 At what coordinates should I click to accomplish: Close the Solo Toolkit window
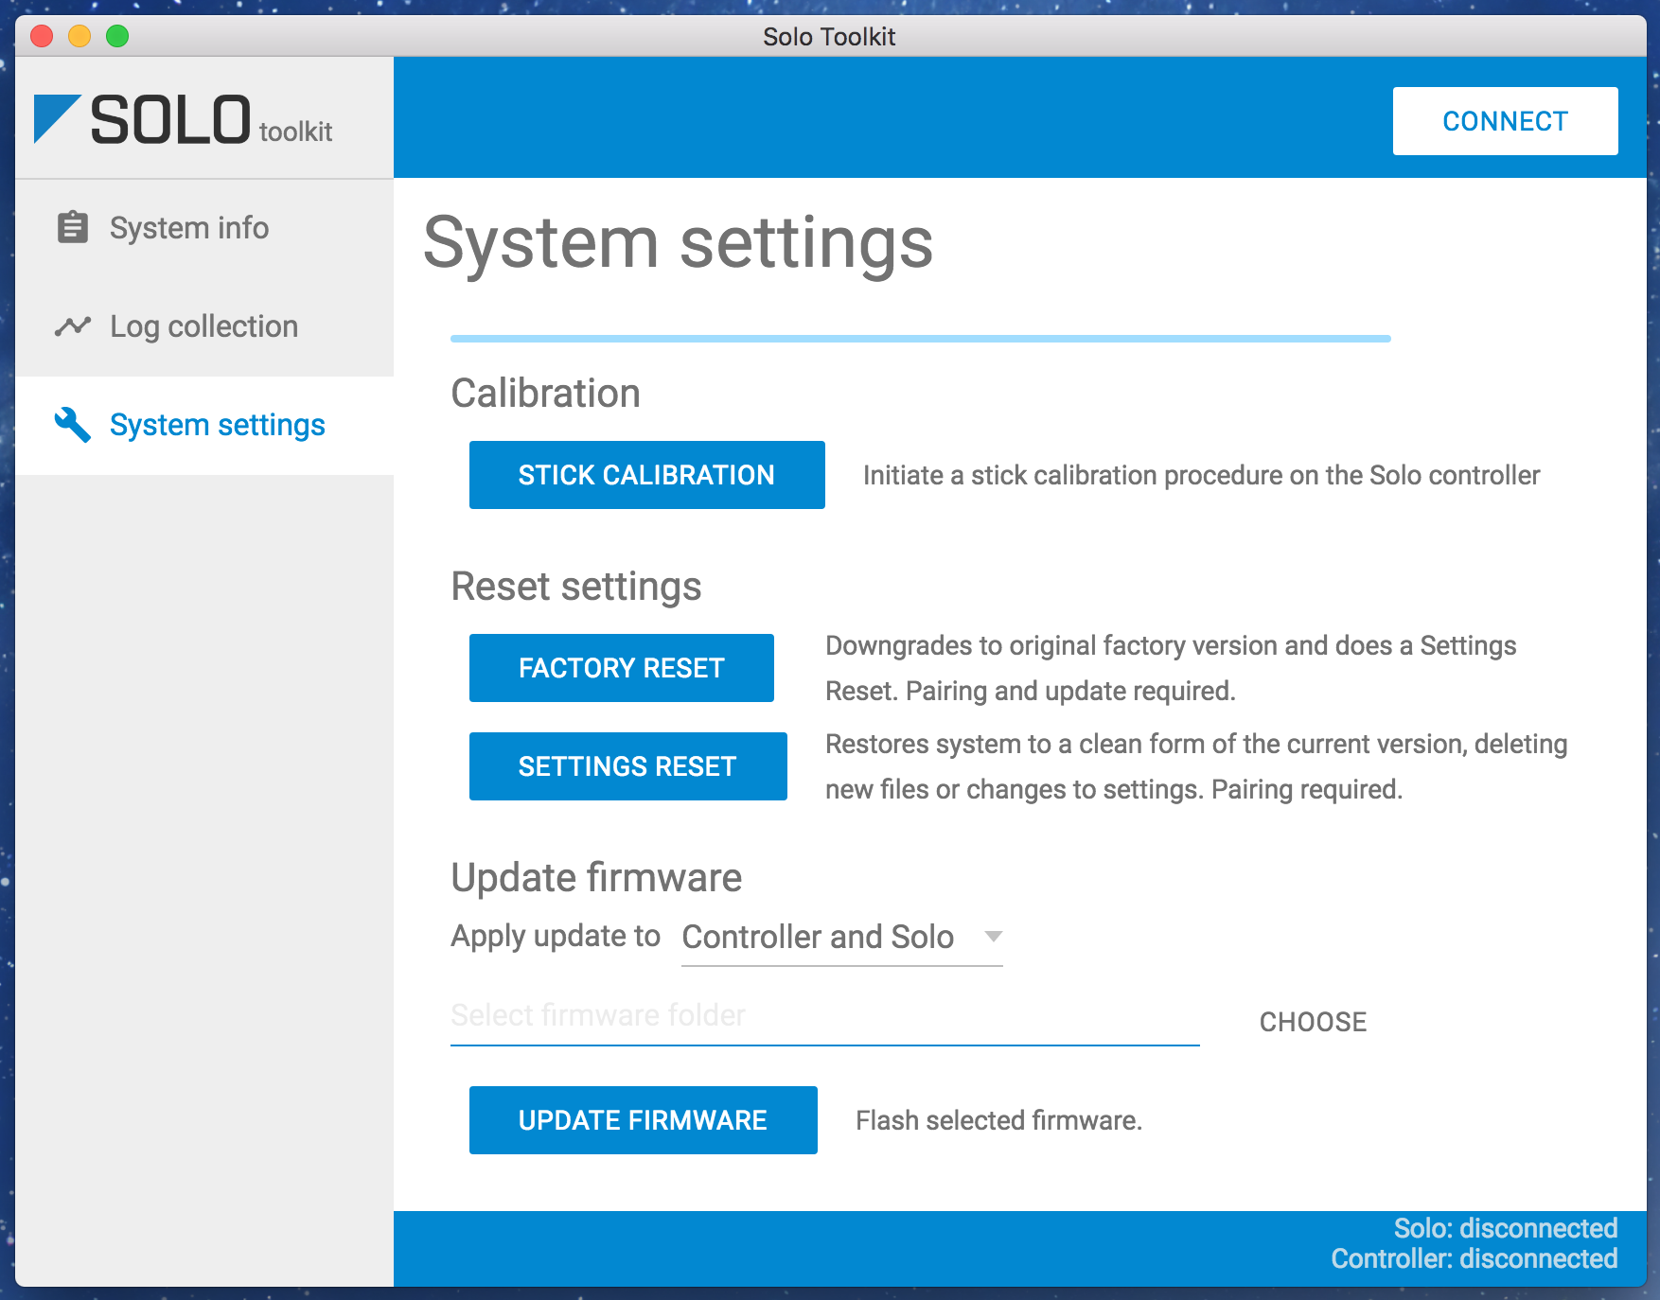point(42,36)
